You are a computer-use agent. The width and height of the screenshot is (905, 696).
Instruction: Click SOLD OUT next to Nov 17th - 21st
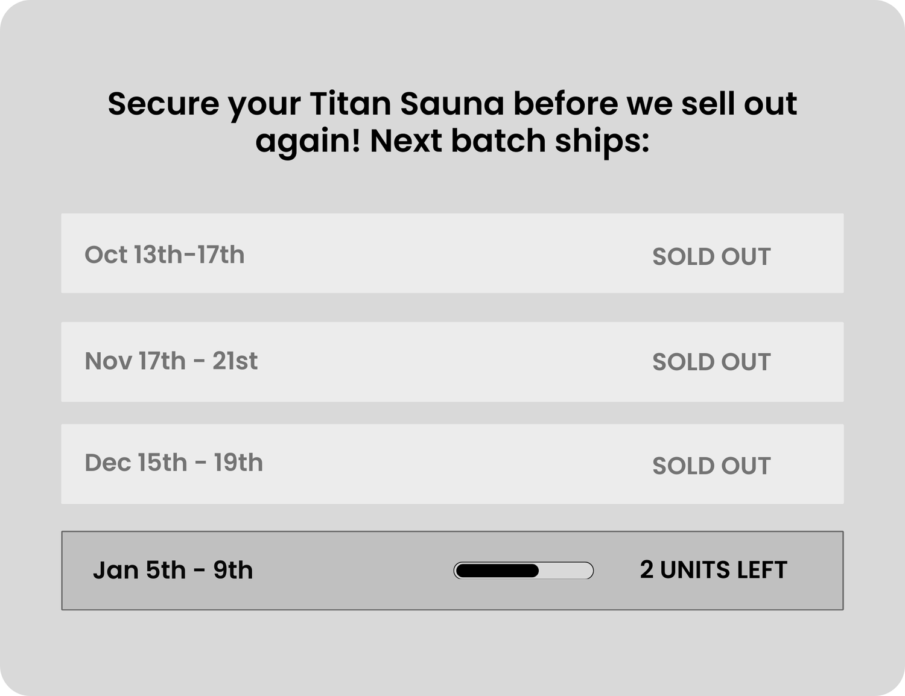(x=711, y=362)
